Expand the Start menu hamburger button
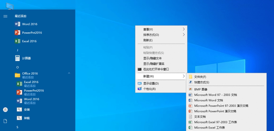The image size is (274, 131). (x=5, y=16)
